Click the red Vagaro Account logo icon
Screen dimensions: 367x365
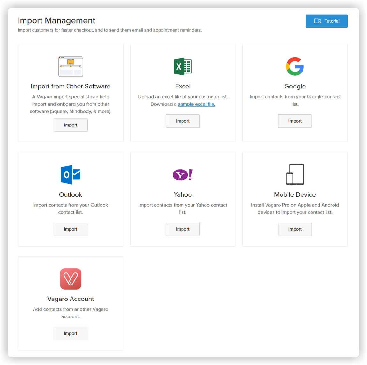click(71, 279)
